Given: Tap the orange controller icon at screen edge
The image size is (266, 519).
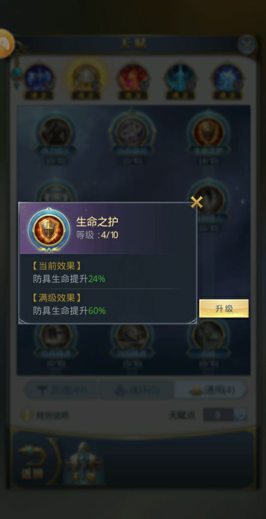Looking at the screenshot, I should click(x=5, y=43).
